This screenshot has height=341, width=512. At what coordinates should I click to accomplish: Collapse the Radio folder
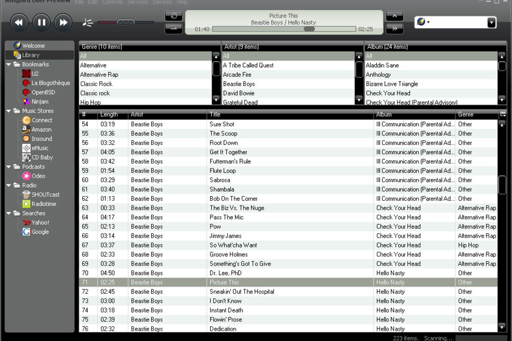point(9,186)
